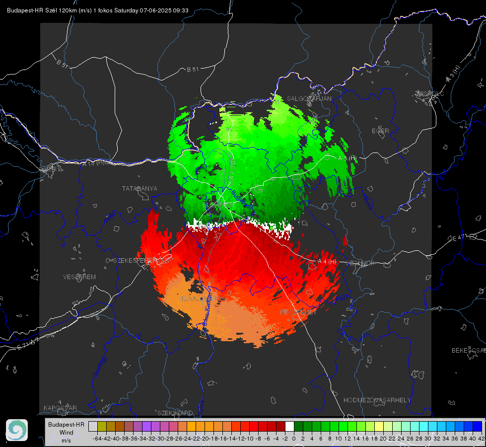The width and height of the screenshot is (486, 447).
Task: Click the EGER city label
Action: click(380, 131)
